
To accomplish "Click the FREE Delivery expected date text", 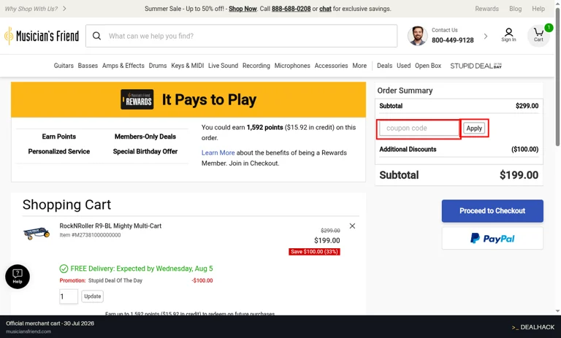I will click(x=142, y=269).
